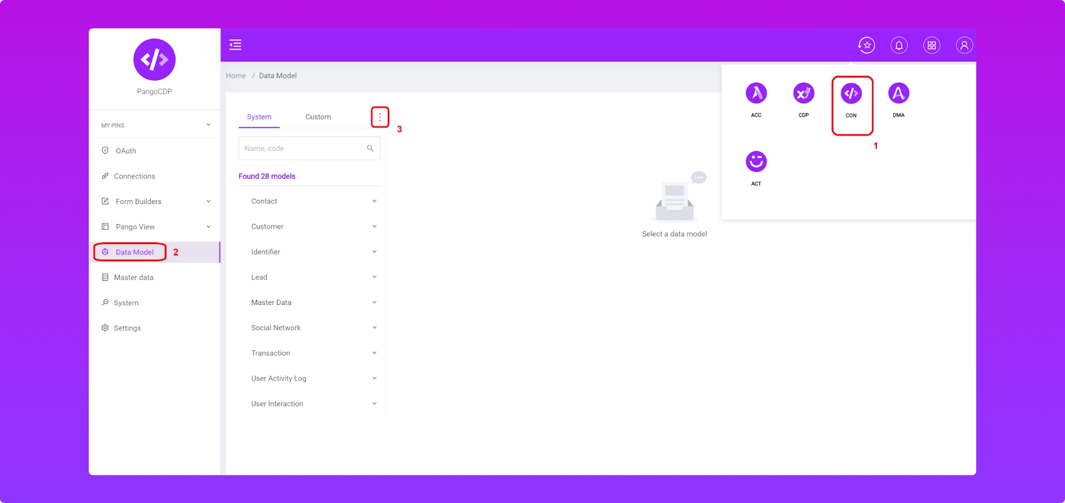The height and width of the screenshot is (503, 1065).
Task: Open the three-dot more options menu
Action: click(x=380, y=117)
